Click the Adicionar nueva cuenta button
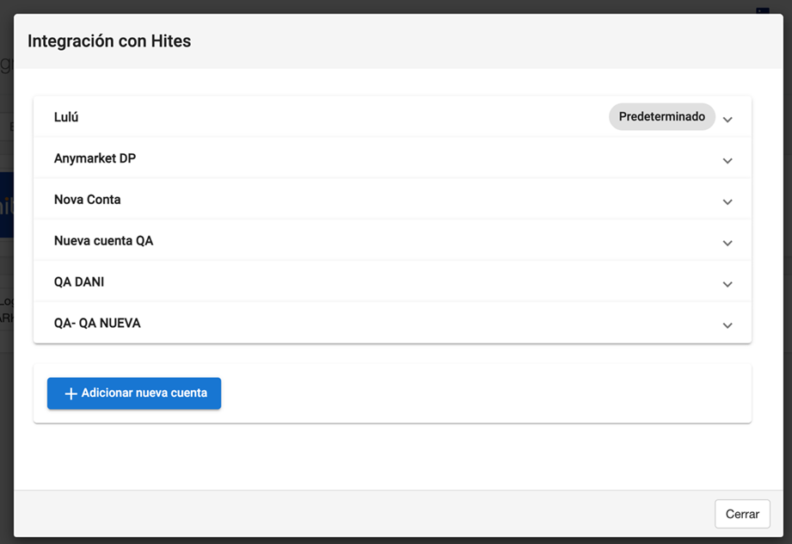Viewport: 792px width, 544px height. (134, 393)
